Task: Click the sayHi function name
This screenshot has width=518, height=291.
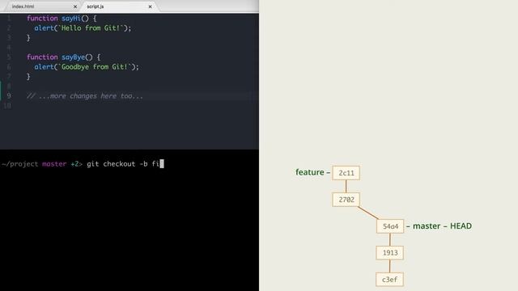Action: pyautogui.click(x=71, y=19)
